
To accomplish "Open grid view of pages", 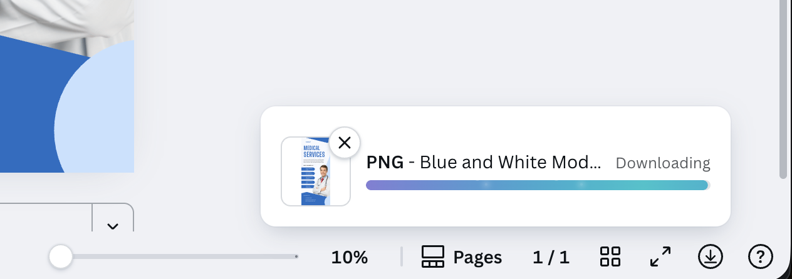I will (610, 256).
